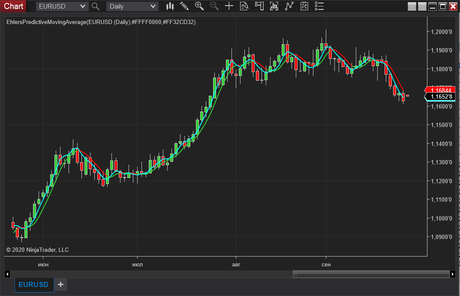Open the data box icon
Image resolution: width=460 pixels, height=296 pixels.
244,6
